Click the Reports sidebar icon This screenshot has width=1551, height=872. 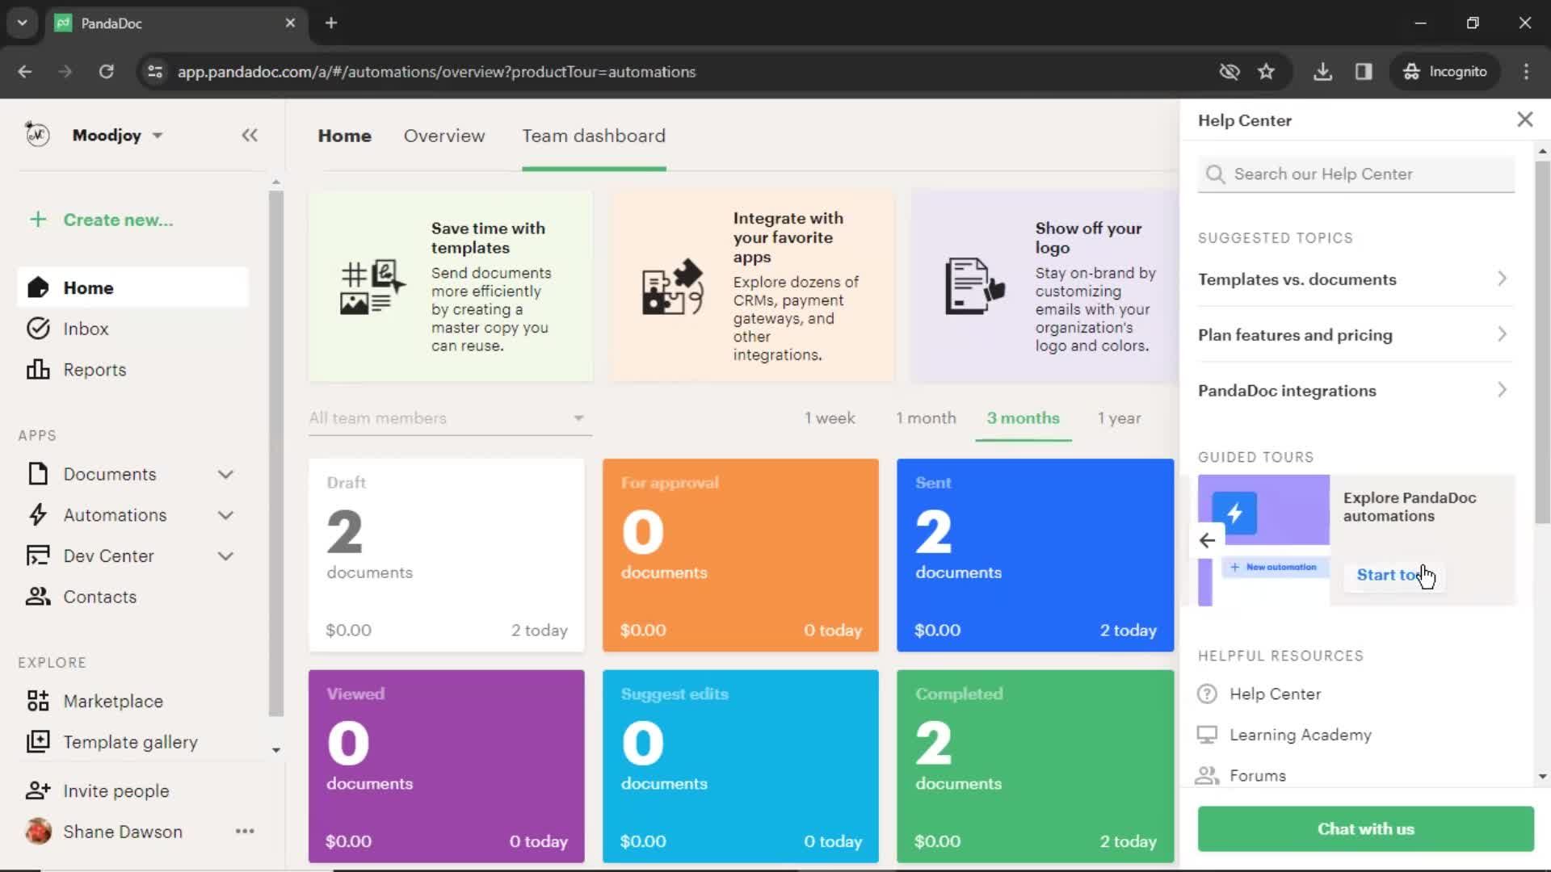[x=36, y=368]
